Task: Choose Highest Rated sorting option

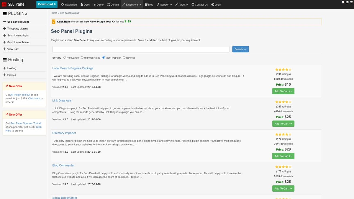Action: 82,57
